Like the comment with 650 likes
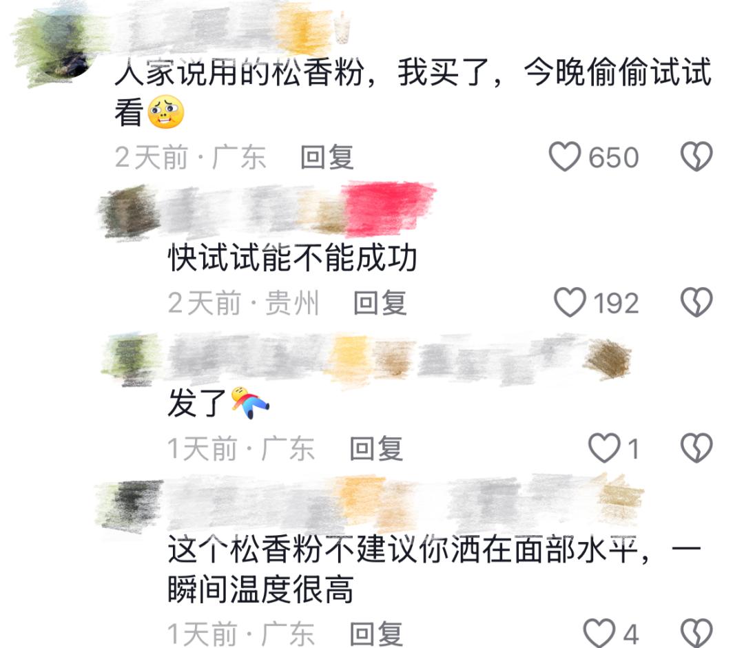744x648 pixels. (x=565, y=156)
